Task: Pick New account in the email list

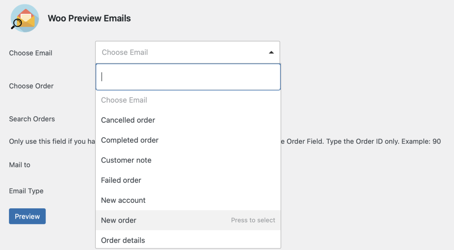Action: [123, 200]
